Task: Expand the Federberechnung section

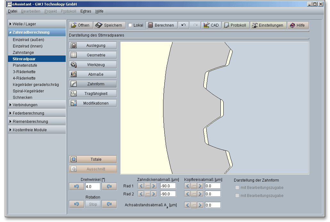Action: pos(37,113)
